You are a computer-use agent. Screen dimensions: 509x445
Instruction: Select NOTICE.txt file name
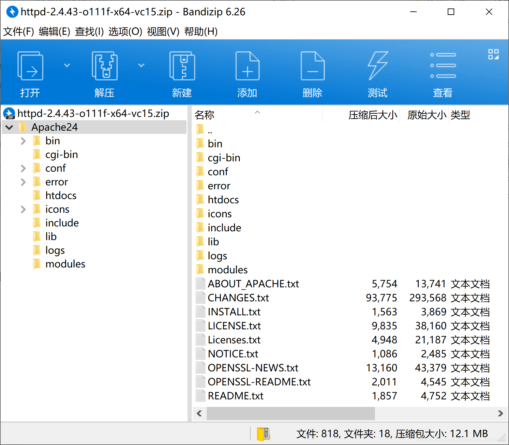[x=233, y=354]
